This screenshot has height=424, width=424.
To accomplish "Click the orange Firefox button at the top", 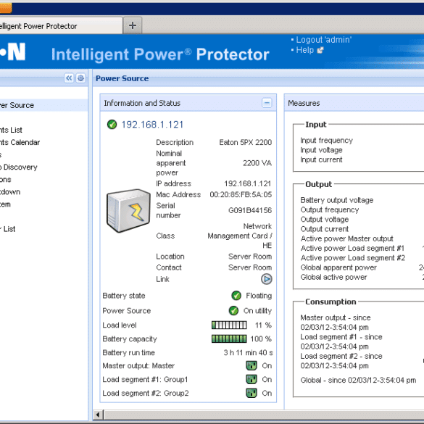I will point(5,7).
